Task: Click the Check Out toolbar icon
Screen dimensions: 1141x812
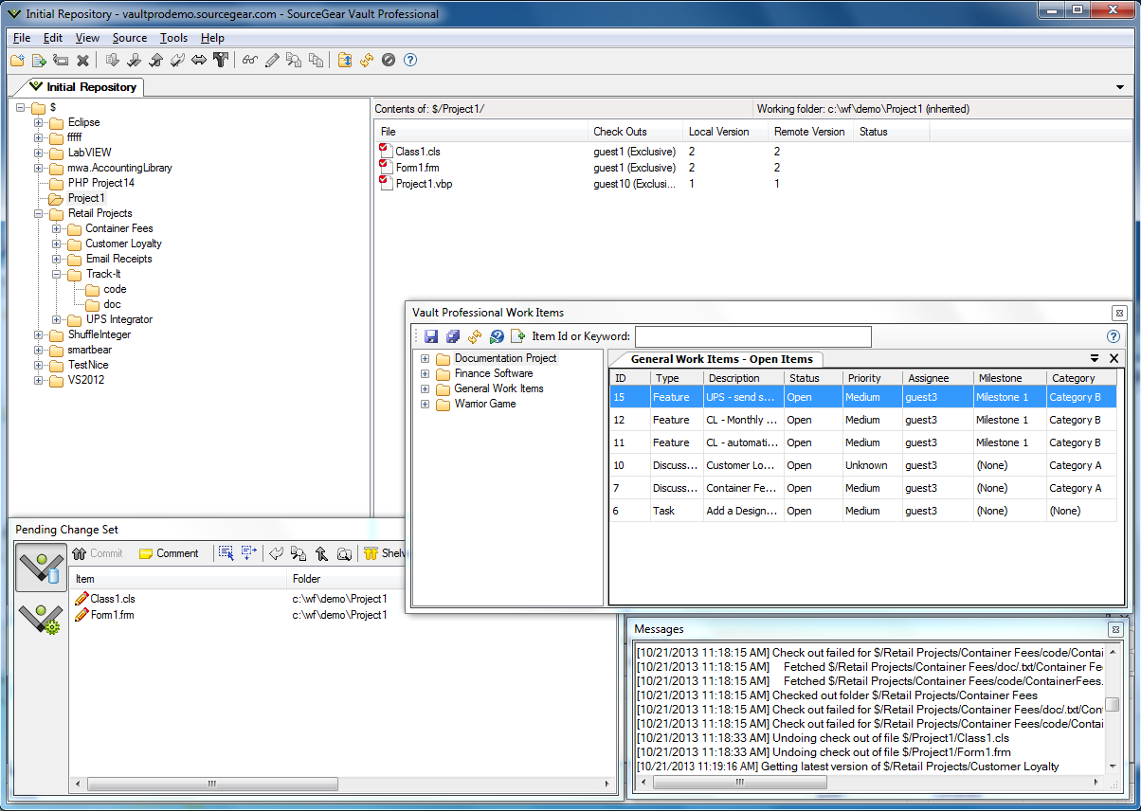Action: coord(134,61)
